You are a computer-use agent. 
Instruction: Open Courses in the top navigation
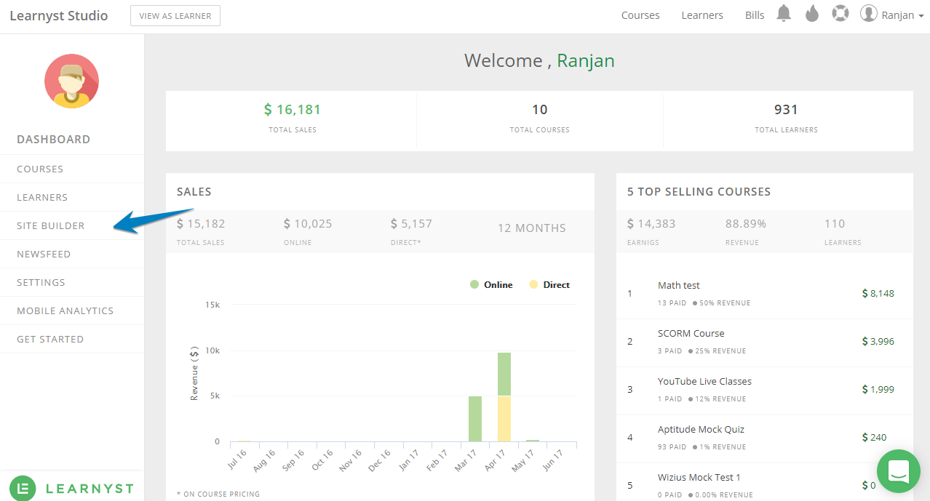(x=640, y=15)
